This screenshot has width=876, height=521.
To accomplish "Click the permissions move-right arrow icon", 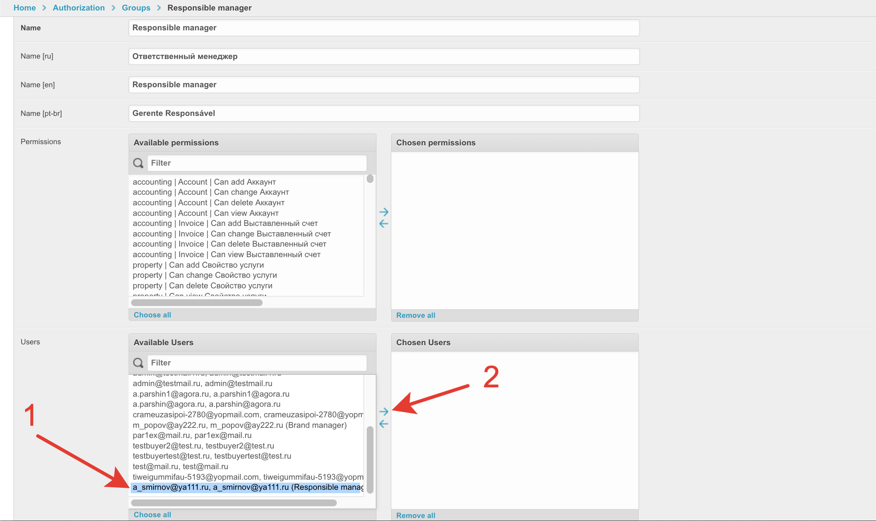I will 384,212.
